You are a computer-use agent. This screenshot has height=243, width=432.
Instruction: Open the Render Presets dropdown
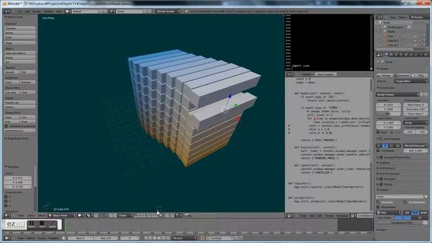398,94
